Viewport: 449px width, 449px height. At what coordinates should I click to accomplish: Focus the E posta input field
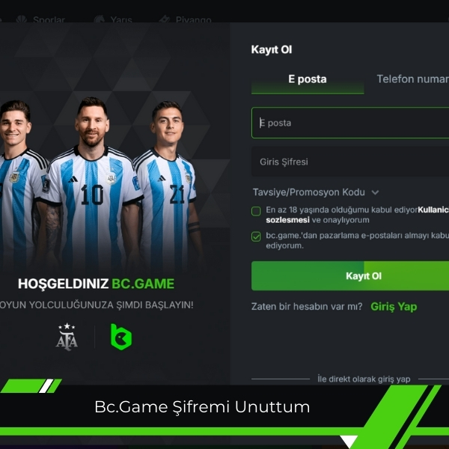[x=350, y=123]
